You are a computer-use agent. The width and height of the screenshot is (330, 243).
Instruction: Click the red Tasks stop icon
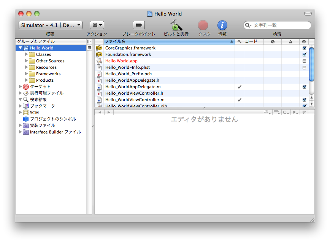[203, 25]
